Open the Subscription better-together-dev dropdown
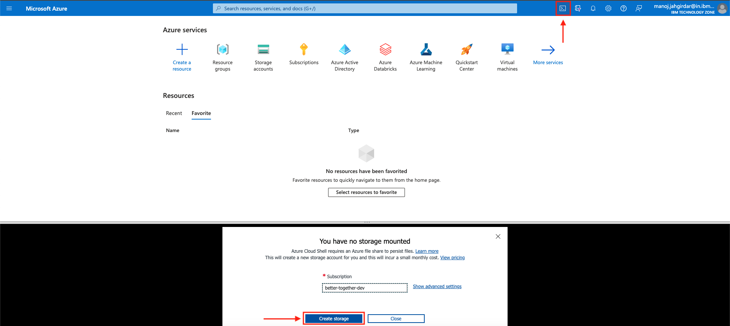The image size is (730, 326). [365, 288]
